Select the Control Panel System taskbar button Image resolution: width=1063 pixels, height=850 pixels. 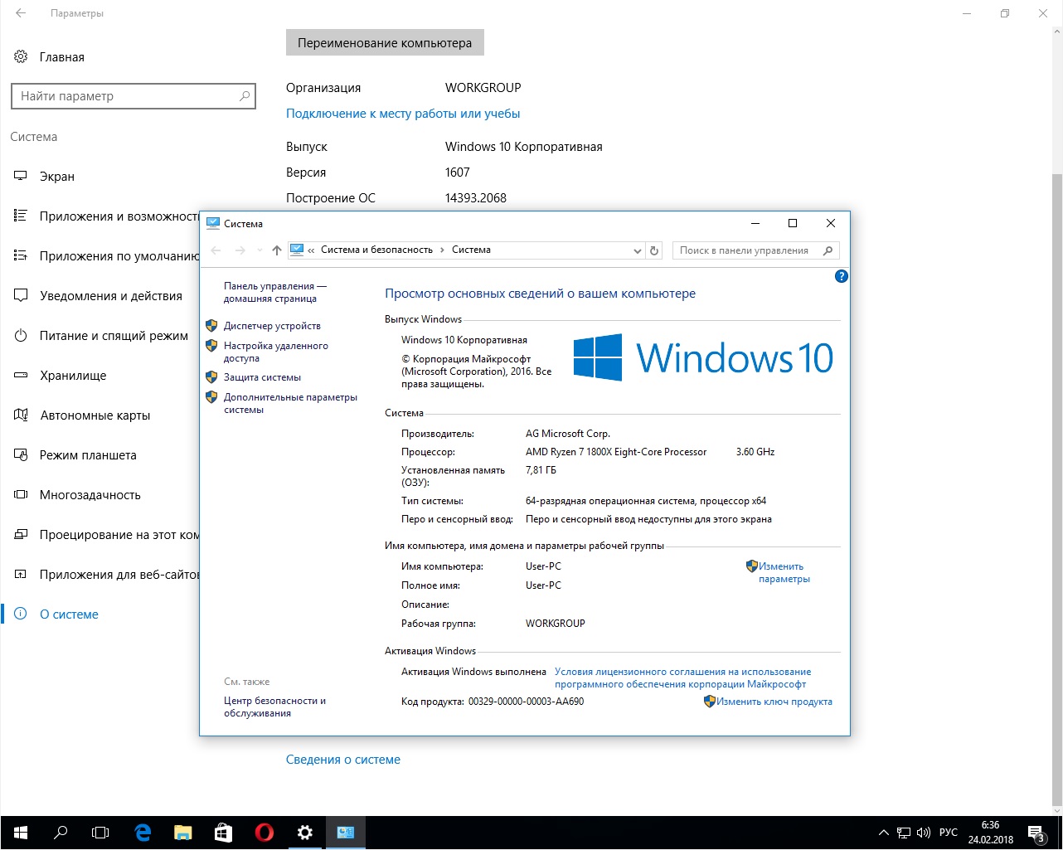pyautogui.click(x=346, y=833)
